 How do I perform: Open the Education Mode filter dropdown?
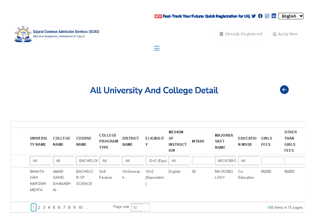click(249, 161)
